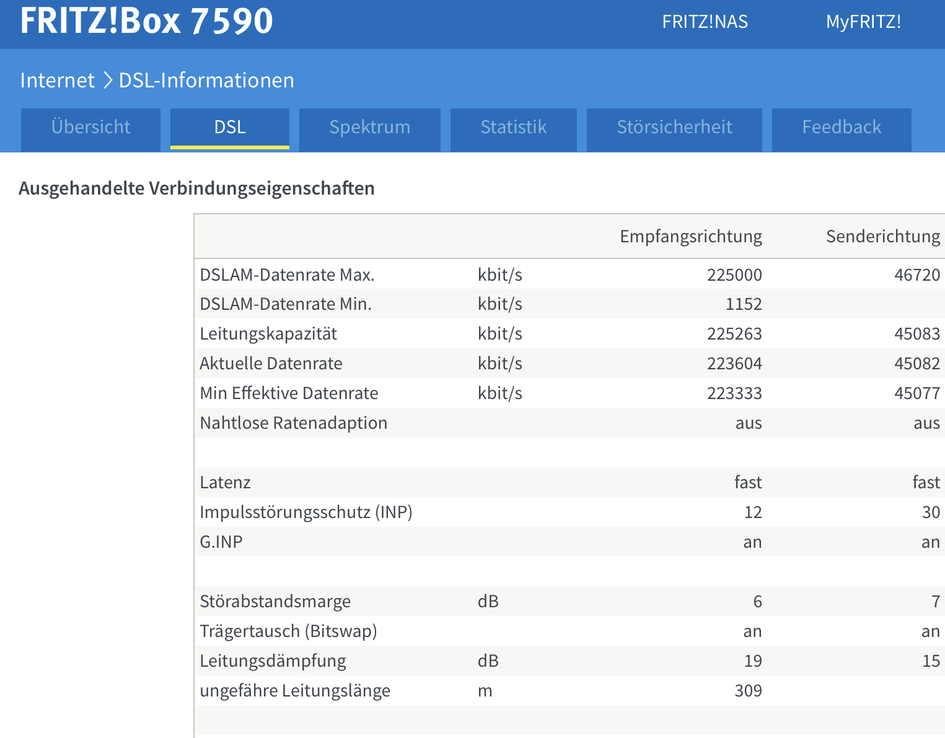Screen dimensions: 945x738
Task: Select the DSL tab
Action: (230, 130)
